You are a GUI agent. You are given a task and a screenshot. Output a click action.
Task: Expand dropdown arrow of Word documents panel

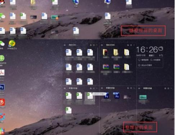(97, 45)
